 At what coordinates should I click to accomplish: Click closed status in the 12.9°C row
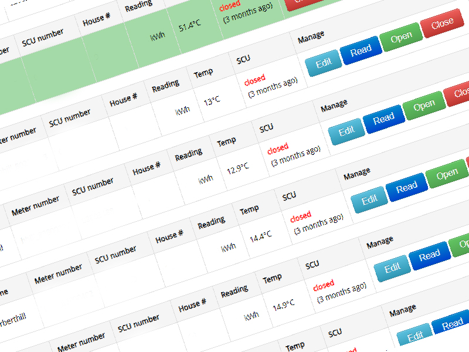pos(278,148)
